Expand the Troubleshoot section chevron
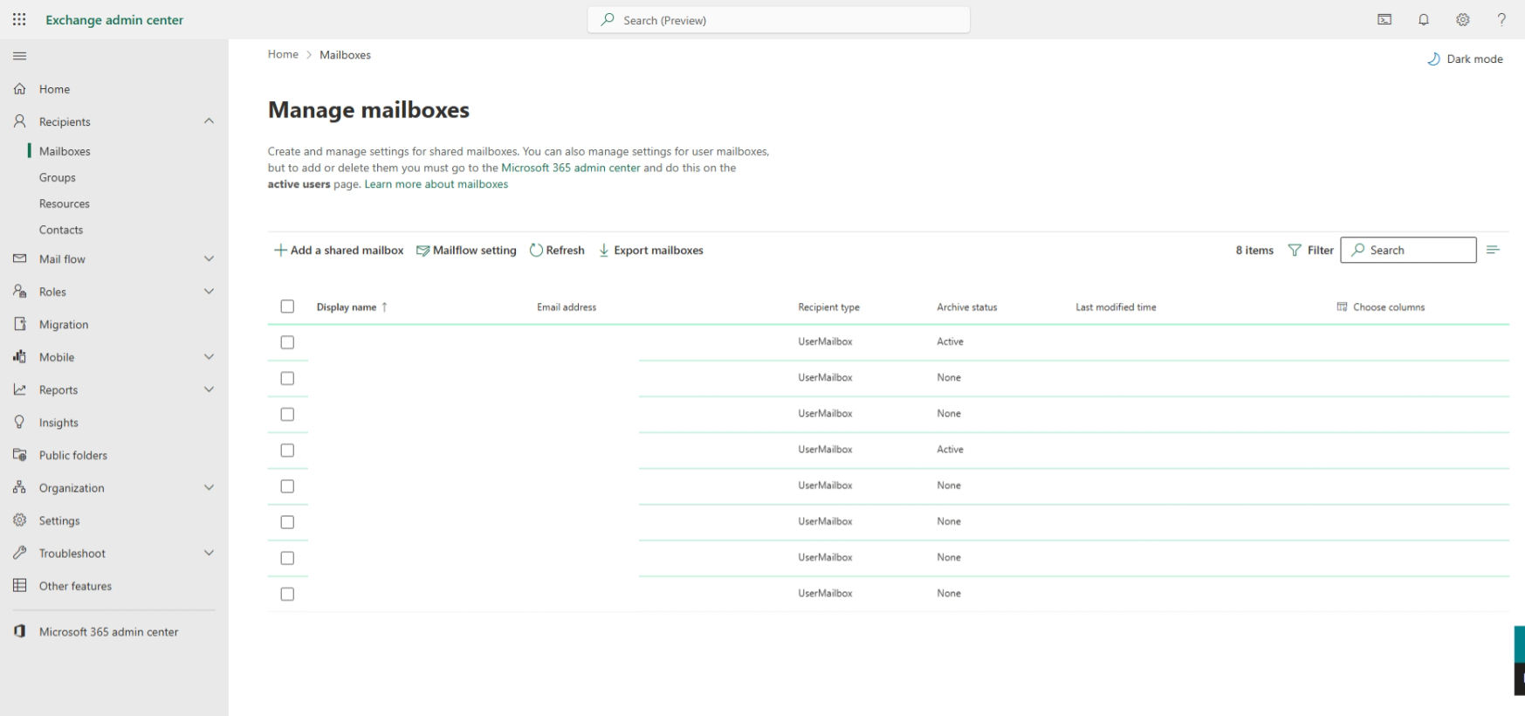Screen dimensions: 1525x716 pyautogui.click(x=209, y=553)
